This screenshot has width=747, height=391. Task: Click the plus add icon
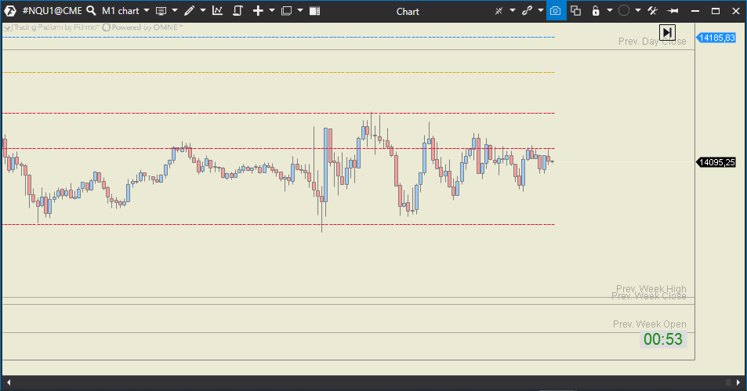point(258,10)
